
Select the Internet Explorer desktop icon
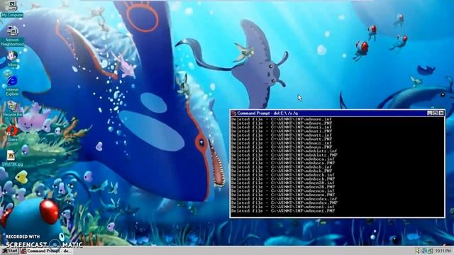coord(12,86)
